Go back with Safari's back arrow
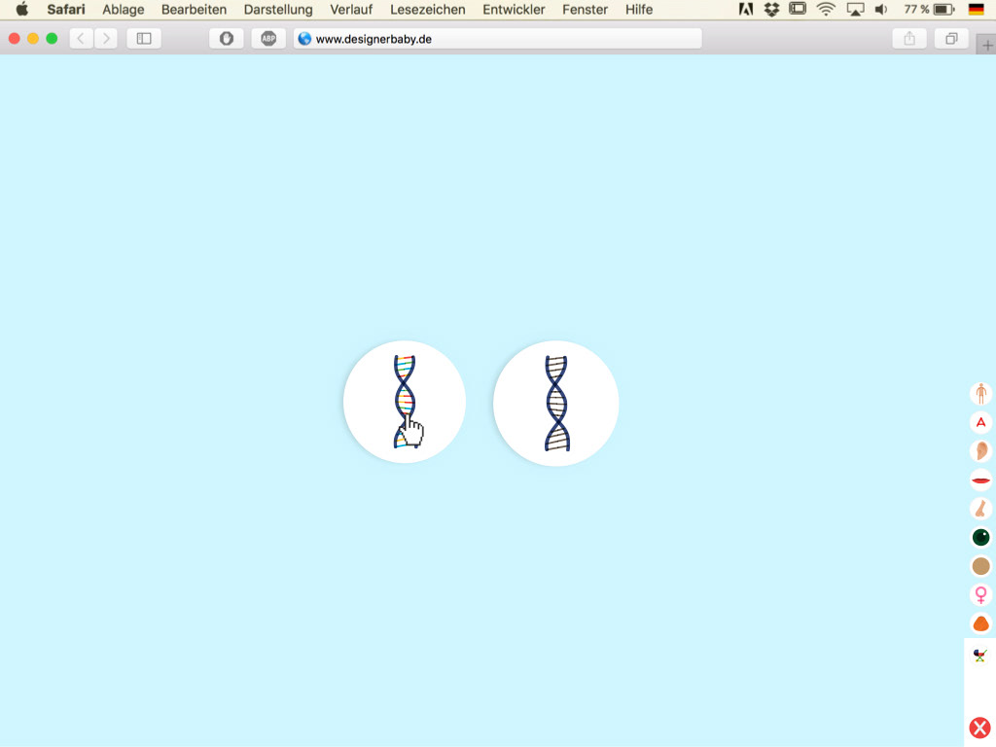 pyautogui.click(x=81, y=39)
